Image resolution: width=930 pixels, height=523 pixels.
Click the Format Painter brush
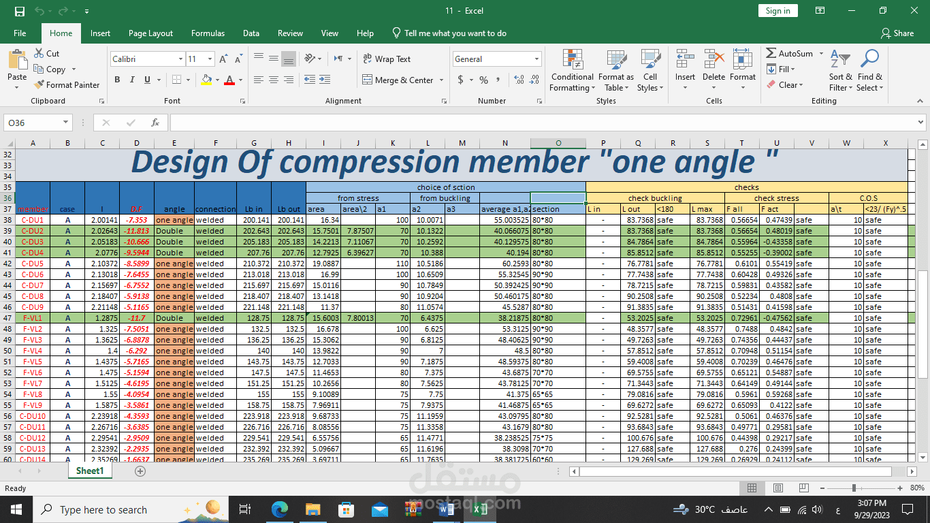(39, 84)
